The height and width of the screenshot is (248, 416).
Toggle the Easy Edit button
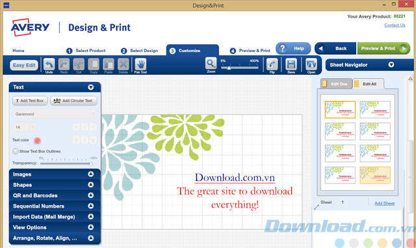pyautogui.click(x=24, y=65)
